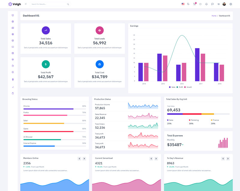The height and width of the screenshot is (191, 240).
Task: Open the chat messages icon
Action: click(x=212, y=4)
